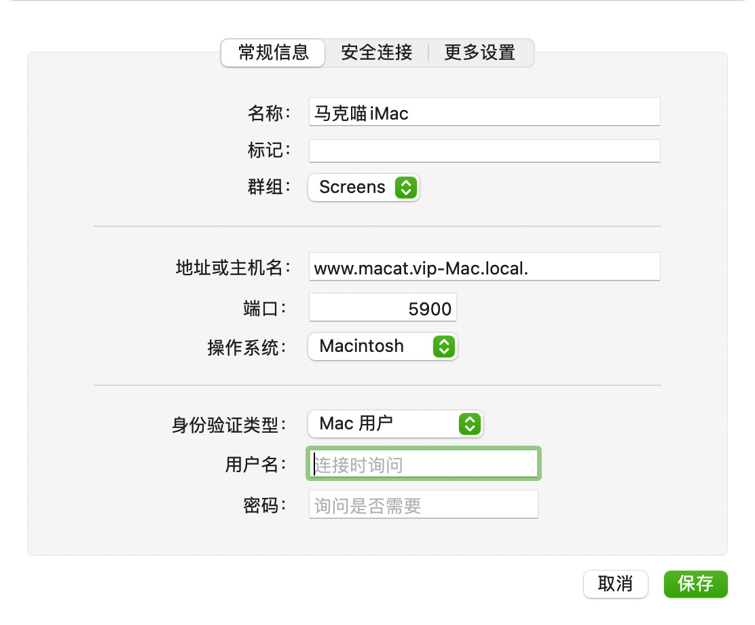
Task: Click the 端口 field showing 5900
Action: tap(383, 308)
